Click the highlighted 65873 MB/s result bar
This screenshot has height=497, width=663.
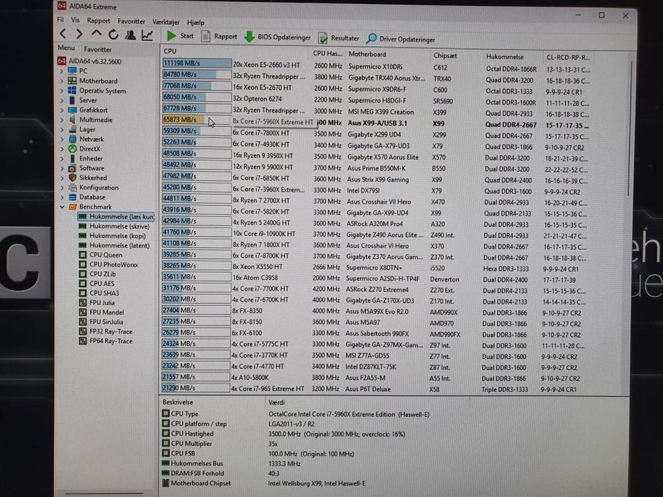tap(196, 119)
